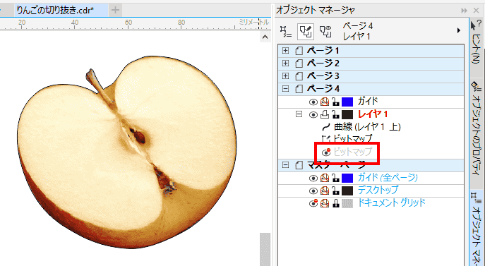Collapse the ページ4 tree node
Screen dimensions: 485x266
pyautogui.click(x=285, y=89)
